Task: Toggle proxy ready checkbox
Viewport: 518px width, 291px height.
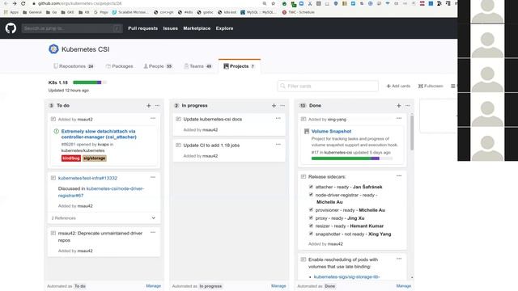Action: pos(311,217)
